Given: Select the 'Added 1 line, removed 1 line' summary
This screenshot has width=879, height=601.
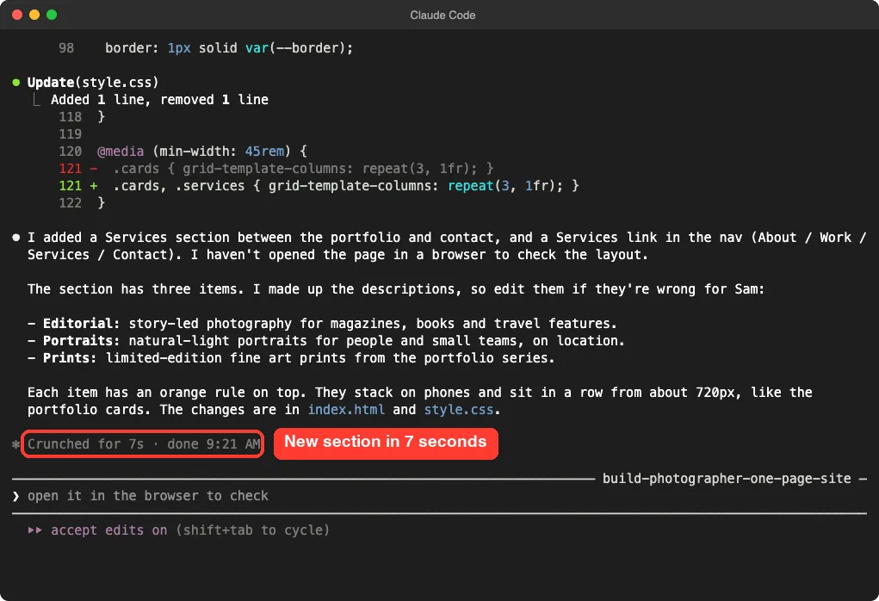Looking at the screenshot, I should (x=159, y=100).
